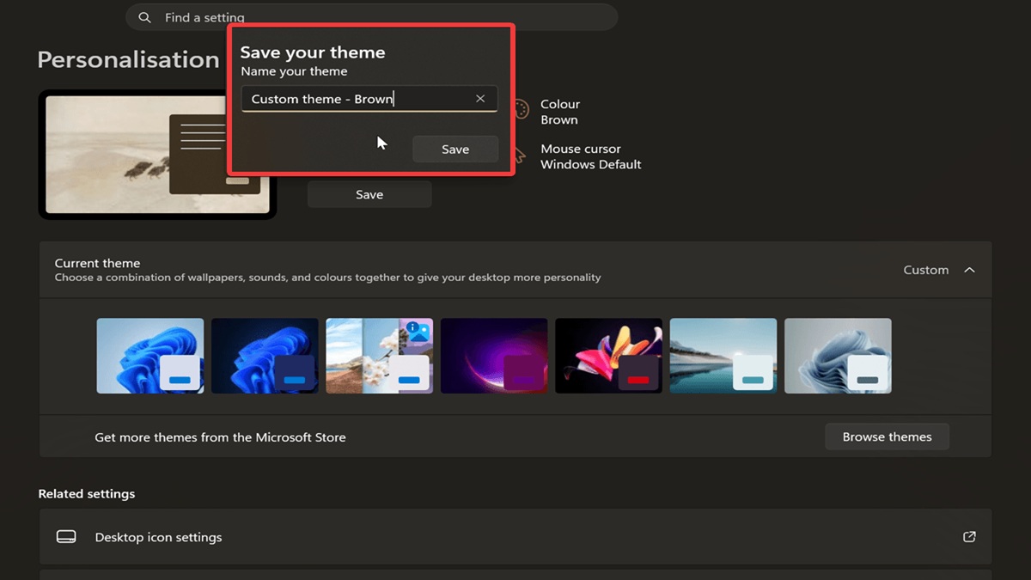Click the external link icon for Desktop icon settings
The width and height of the screenshot is (1031, 580).
coord(969,537)
